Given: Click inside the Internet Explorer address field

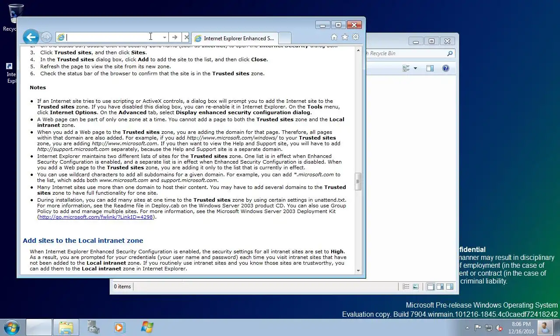Looking at the screenshot, I should [113, 38].
